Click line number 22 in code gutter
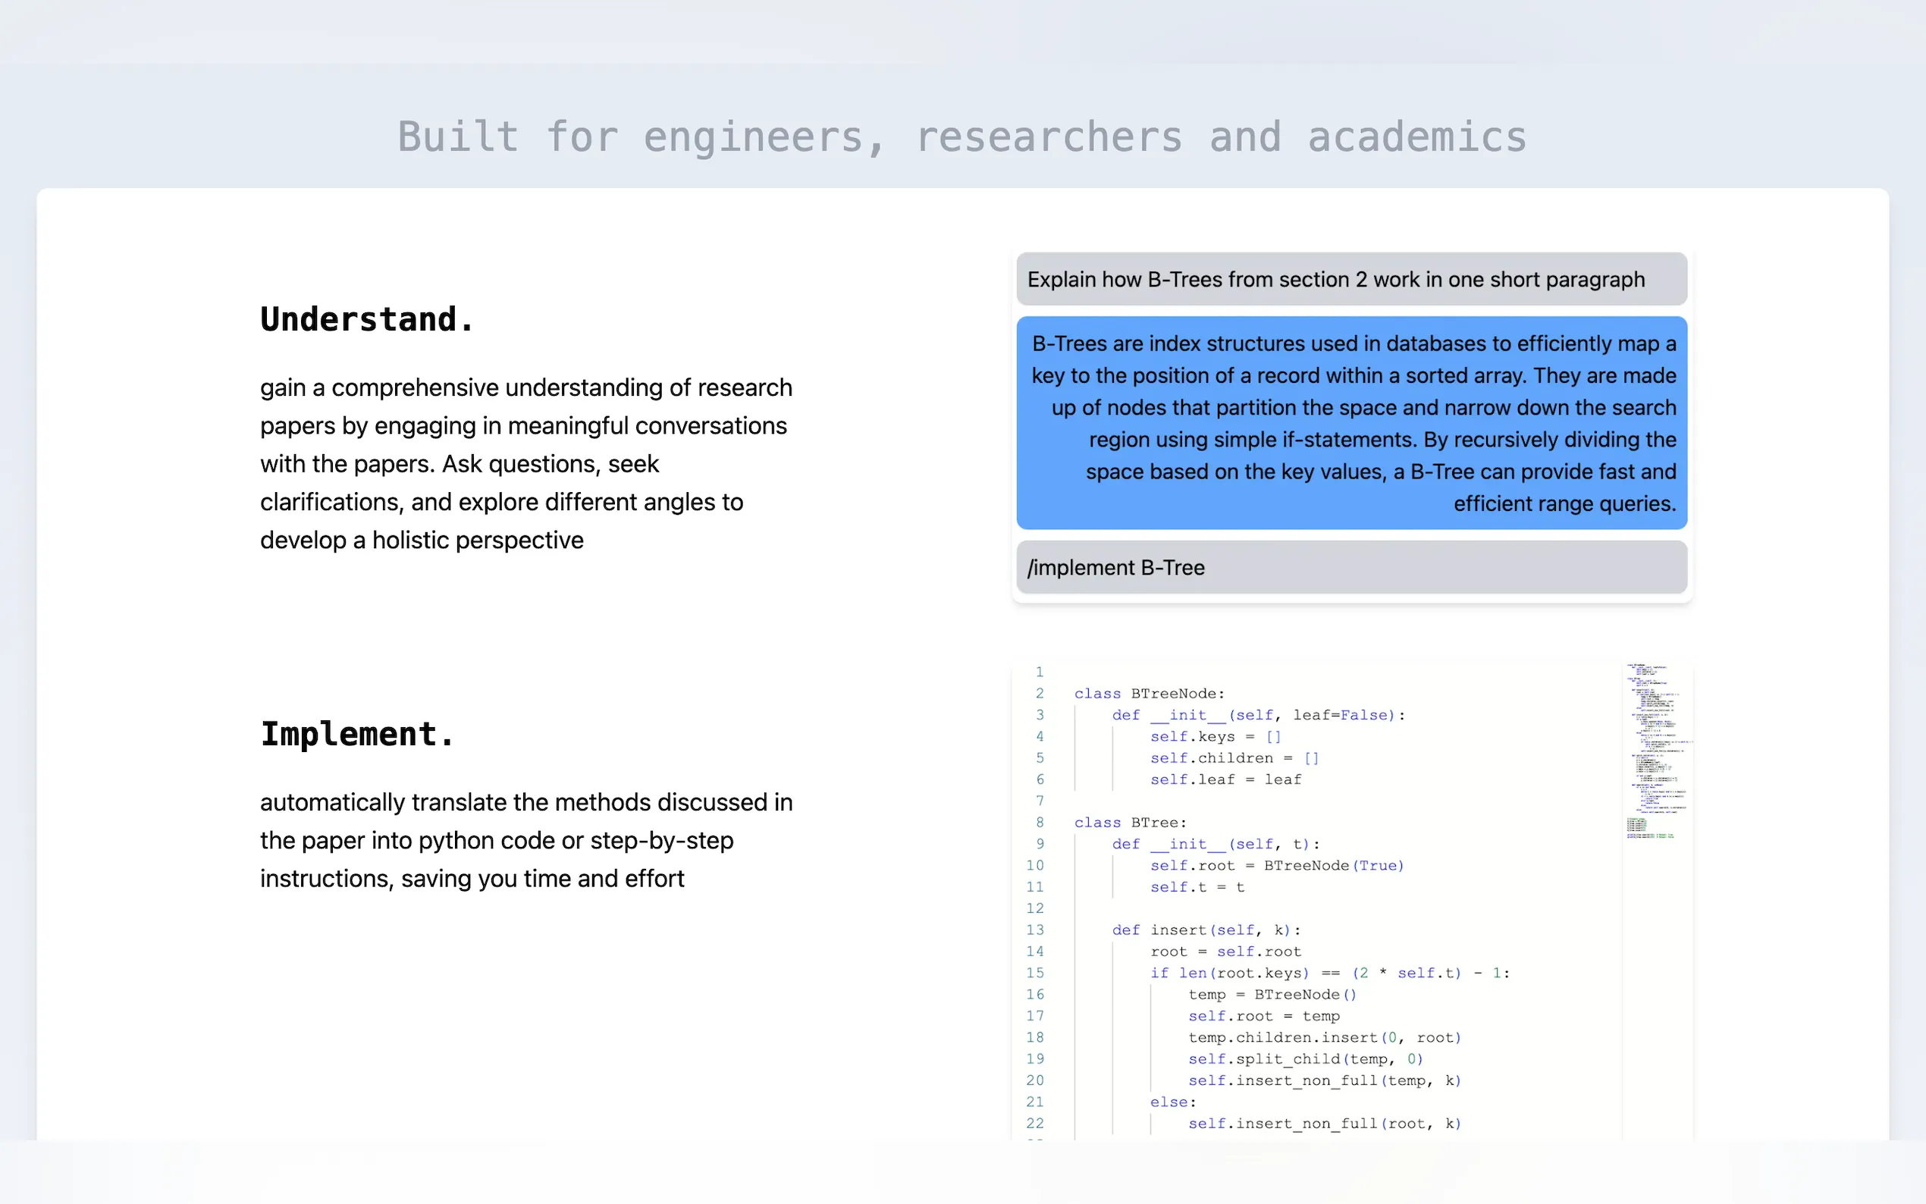This screenshot has width=1926, height=1204. (1034, 1124)
